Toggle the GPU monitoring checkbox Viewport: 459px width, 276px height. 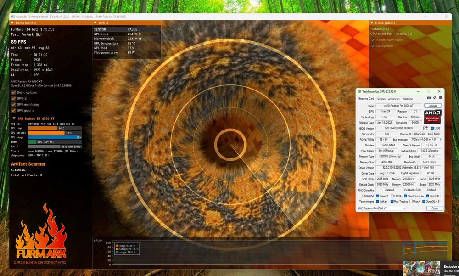click(x=13, y=104)
